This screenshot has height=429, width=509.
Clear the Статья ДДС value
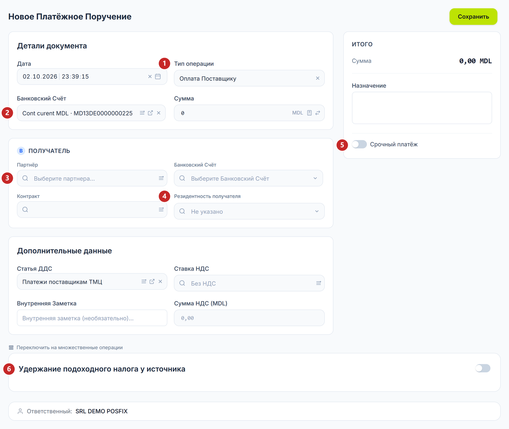(160, 282)
